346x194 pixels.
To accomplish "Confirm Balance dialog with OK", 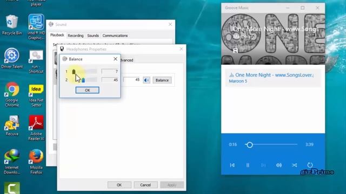I will click(x=88, y=90).
